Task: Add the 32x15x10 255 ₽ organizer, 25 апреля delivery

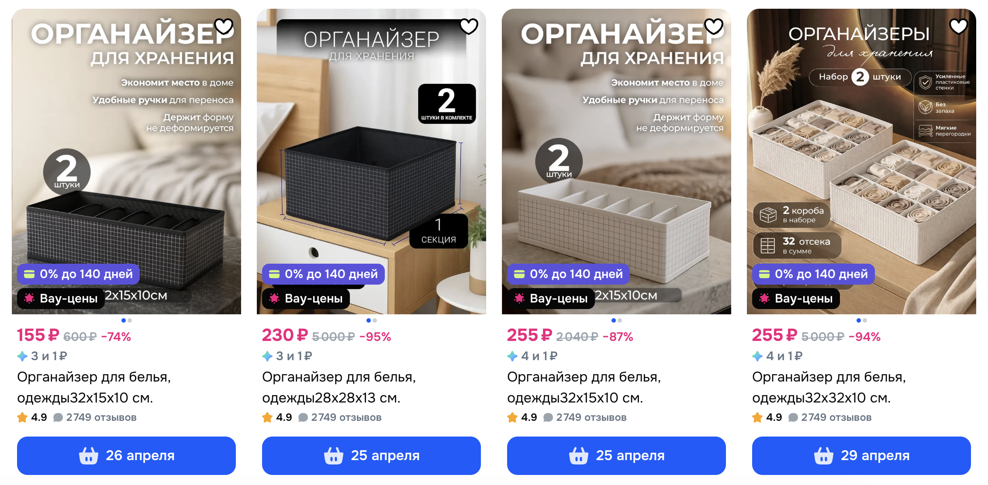Action: (616, 455)
